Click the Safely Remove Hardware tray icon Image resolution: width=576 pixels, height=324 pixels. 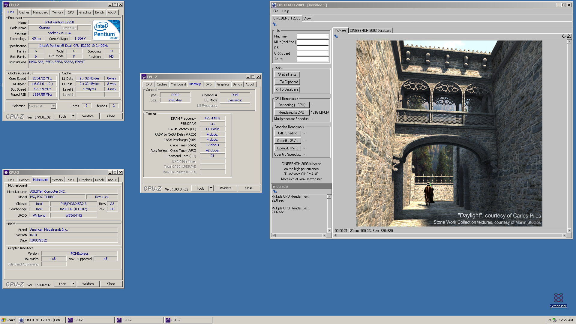tap(555, 320)
